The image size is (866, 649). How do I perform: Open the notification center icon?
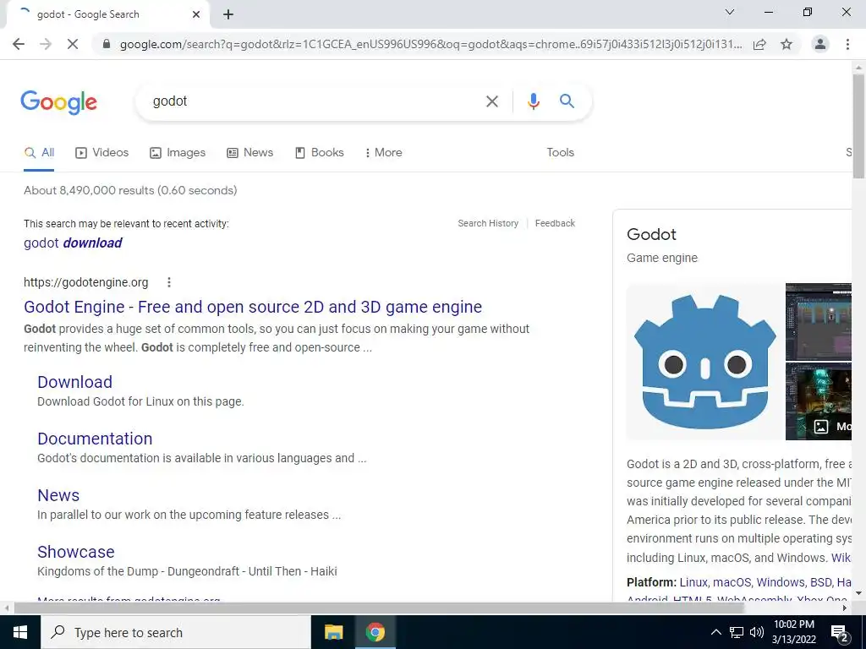pyautogui.click(x=840, y=634)
